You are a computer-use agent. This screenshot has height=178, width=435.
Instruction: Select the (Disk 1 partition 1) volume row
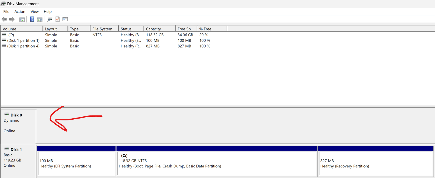point(114,40)
